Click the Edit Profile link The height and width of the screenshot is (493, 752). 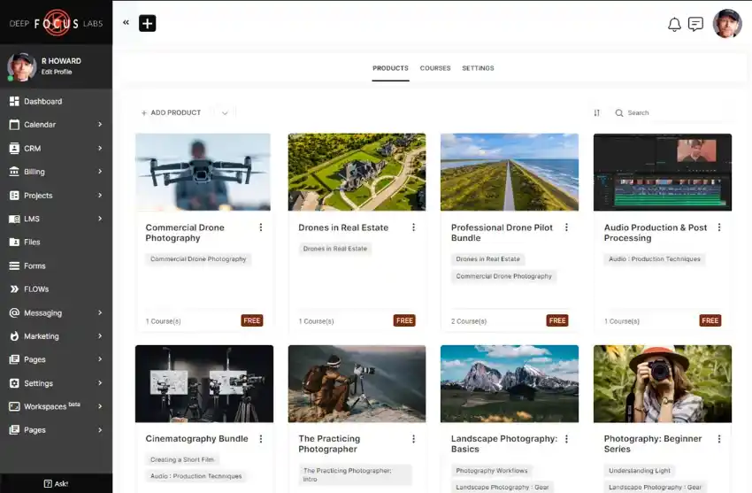coord(57,72)
